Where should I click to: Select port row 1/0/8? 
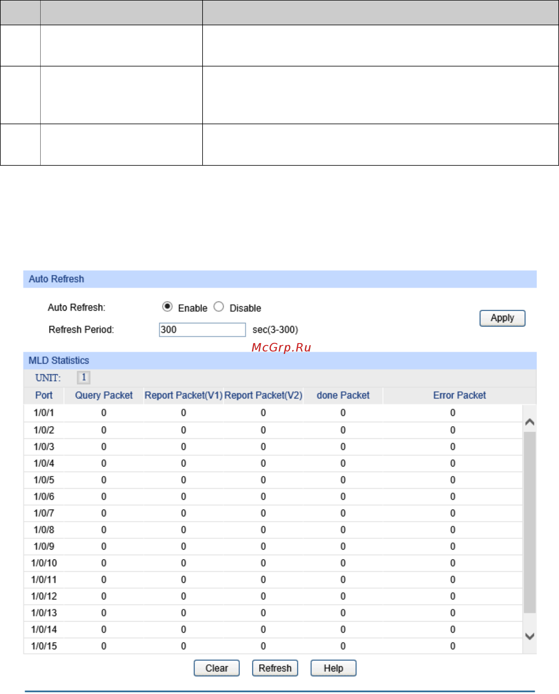[x=273, y=530]
